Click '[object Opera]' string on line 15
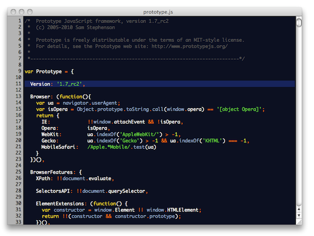Screen dimensions: 314x236 click(x=239, y=110)
